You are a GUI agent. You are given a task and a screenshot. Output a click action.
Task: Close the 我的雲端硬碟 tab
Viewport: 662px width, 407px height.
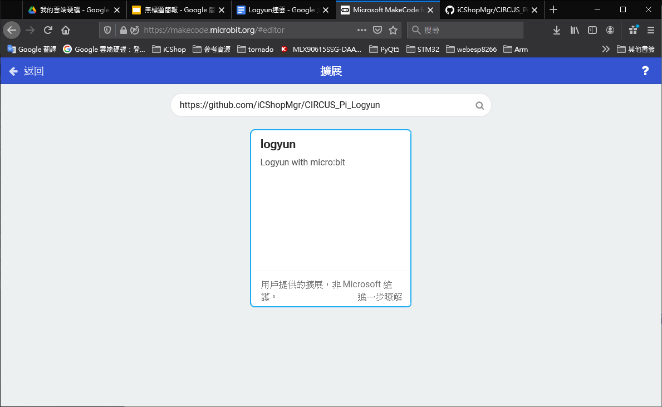pos(117,9)
